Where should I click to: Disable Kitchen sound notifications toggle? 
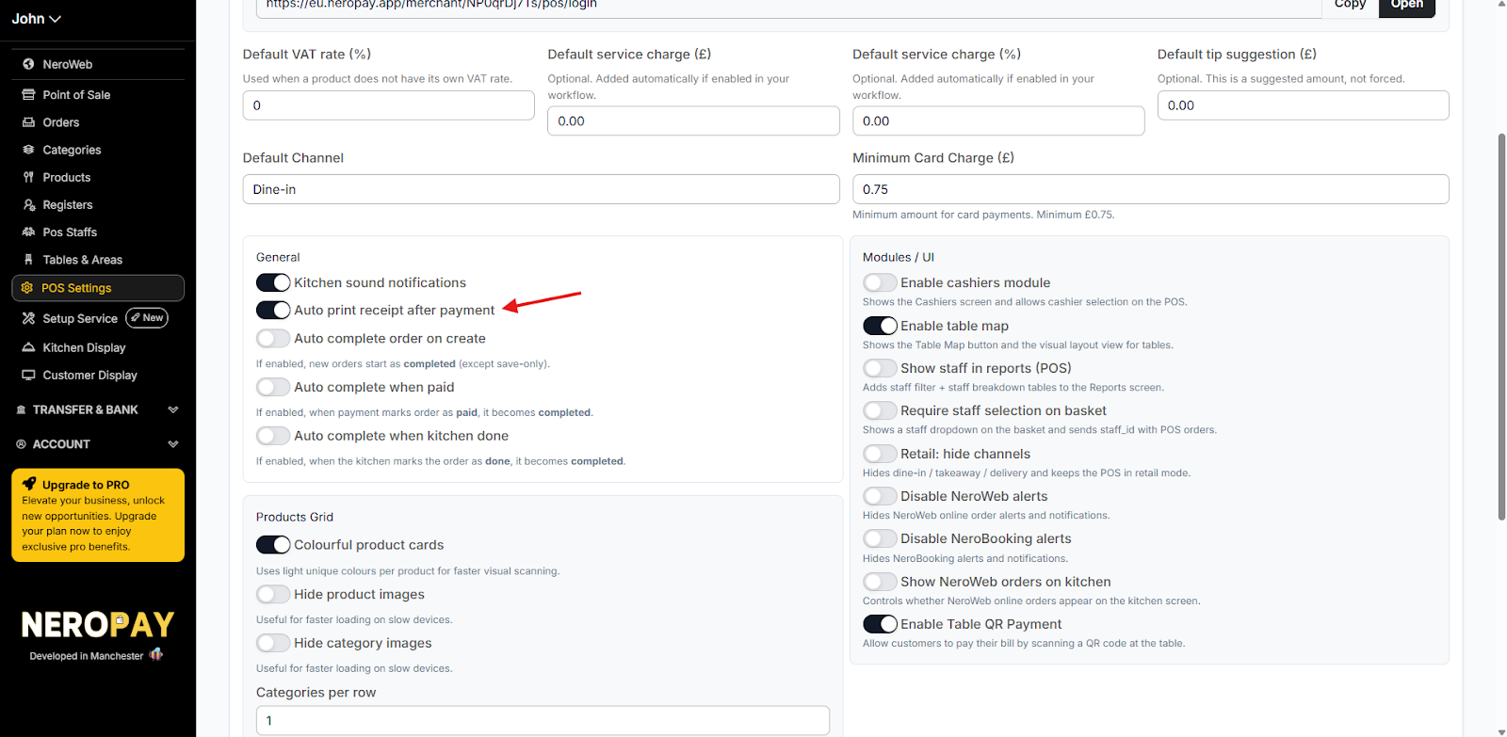coord(273,282)
